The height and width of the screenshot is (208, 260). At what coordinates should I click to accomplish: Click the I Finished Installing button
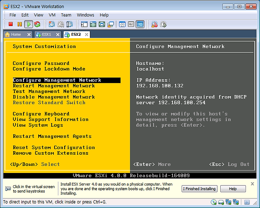tap(199, 189)
